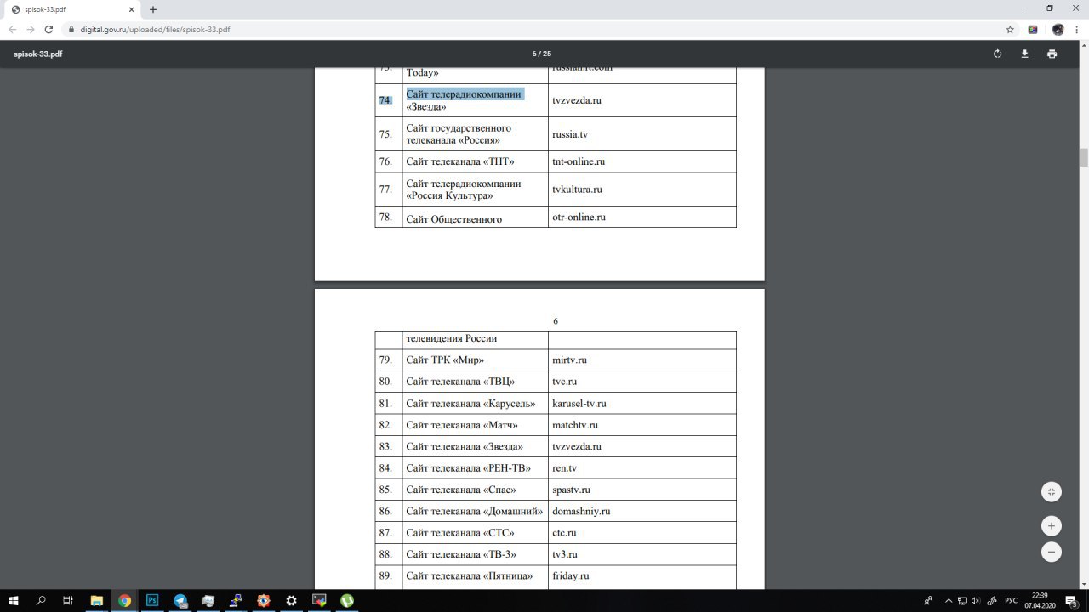Click the friday.ru address text
The height and width of the screenshot is (612, 1089).
(570, 576)
